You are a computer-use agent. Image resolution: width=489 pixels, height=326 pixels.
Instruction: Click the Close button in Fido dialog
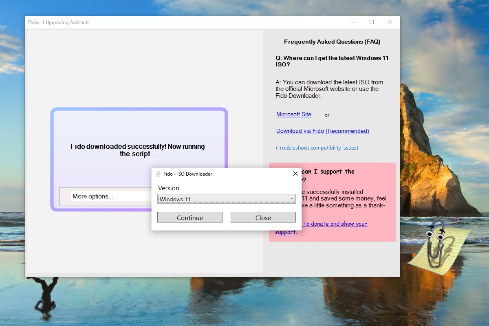(x=263, y=218)
